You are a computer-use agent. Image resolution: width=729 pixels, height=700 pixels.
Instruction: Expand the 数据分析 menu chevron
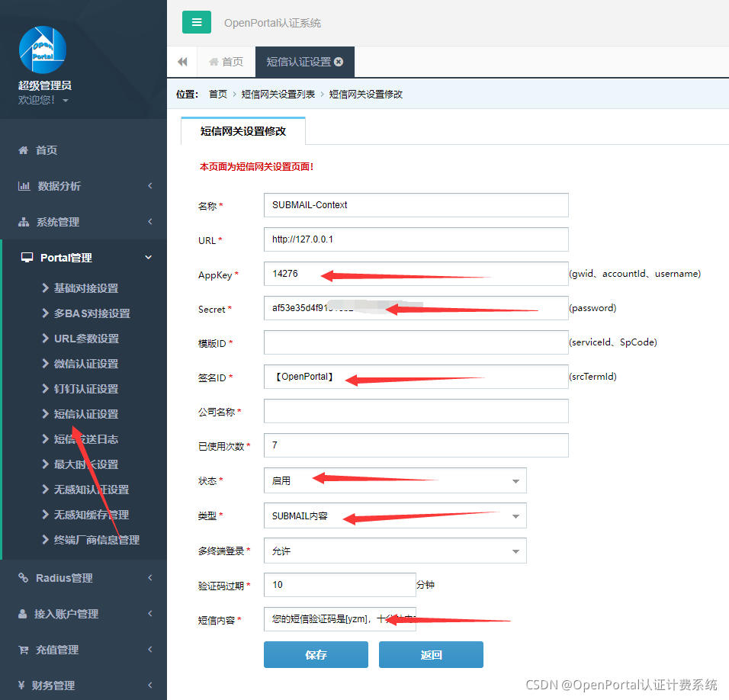[149, 186]
